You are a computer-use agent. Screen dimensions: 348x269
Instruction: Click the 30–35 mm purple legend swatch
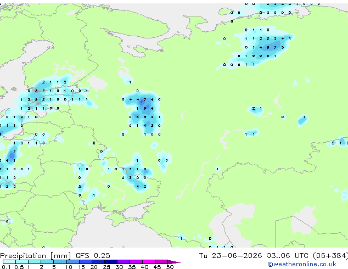123,262
